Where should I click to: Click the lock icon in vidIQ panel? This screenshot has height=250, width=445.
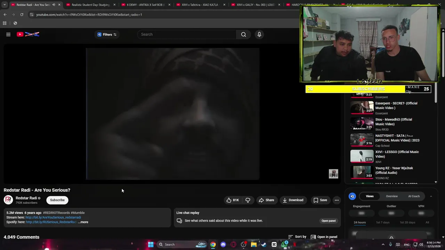coord(391,237)
